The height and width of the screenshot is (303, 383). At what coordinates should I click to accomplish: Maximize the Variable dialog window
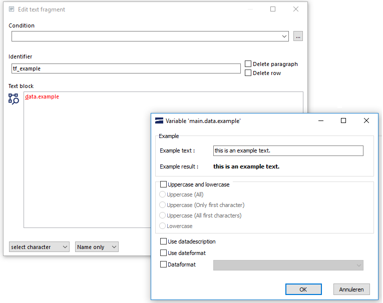pyautogui.click(x=343, y=120)
